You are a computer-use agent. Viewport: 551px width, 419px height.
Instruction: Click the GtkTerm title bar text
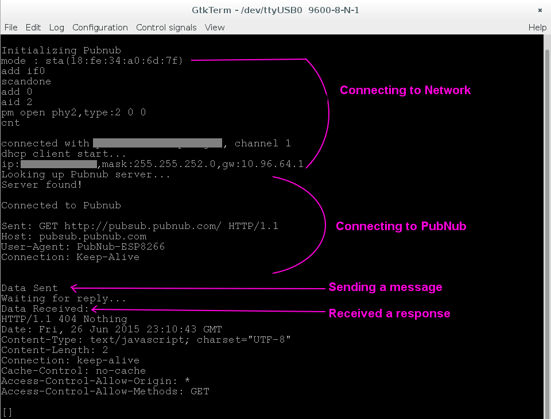coord(275,10)
